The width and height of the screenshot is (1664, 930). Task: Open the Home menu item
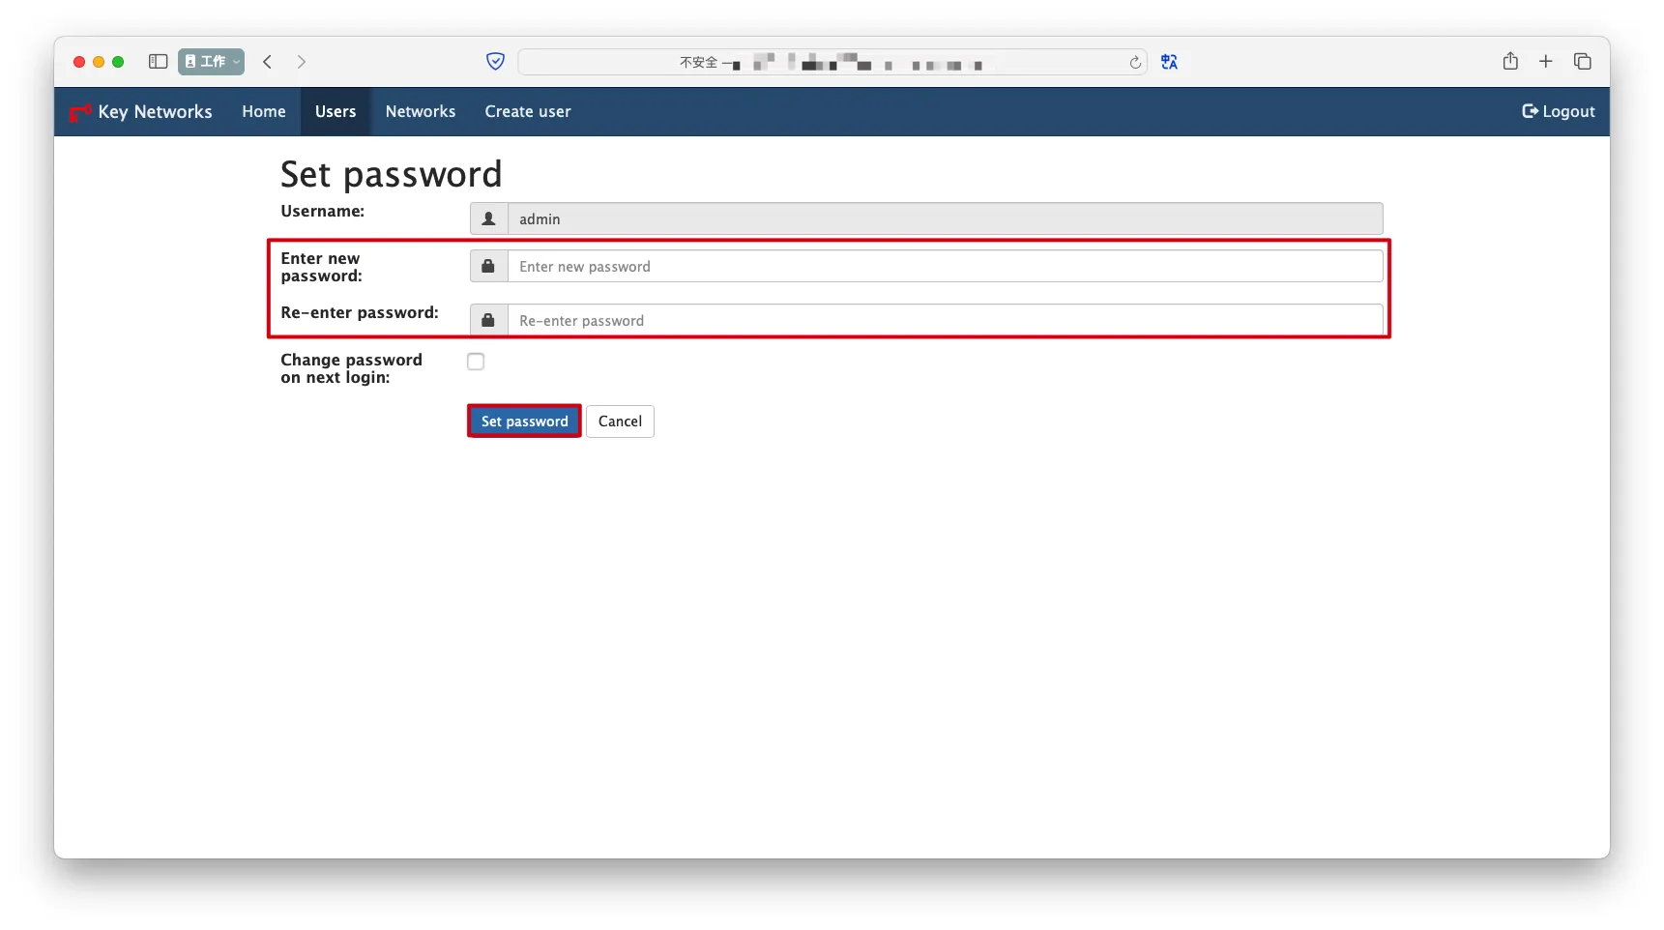(263, 112)
